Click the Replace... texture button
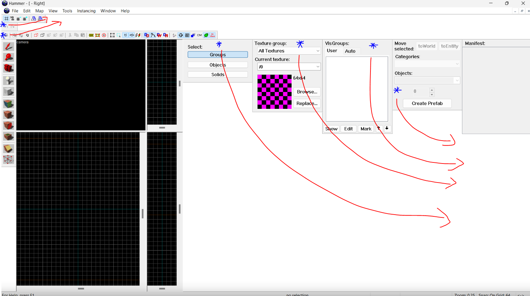Image resolution: width=530 pixels, height=296 pixels. tap(307, 103)
